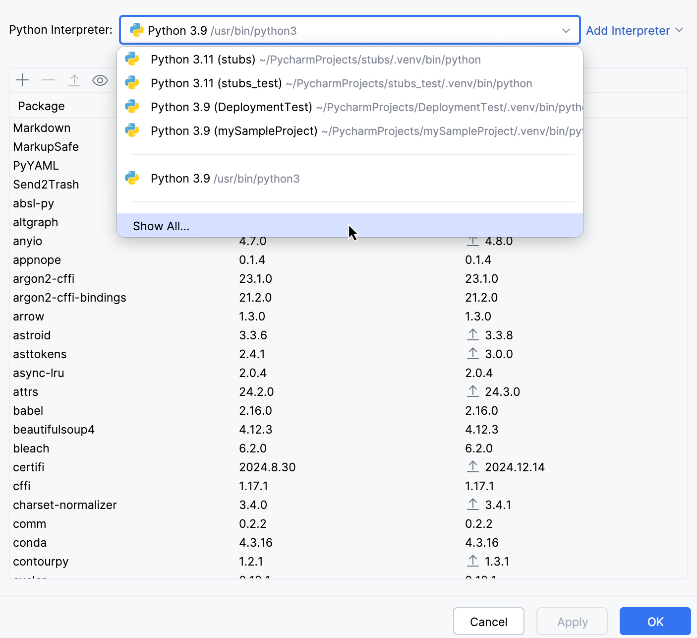Add a new package using the plus icon
Image resolution: width=697 pixels, height=638 pixels.
click(x=22, y=80)
